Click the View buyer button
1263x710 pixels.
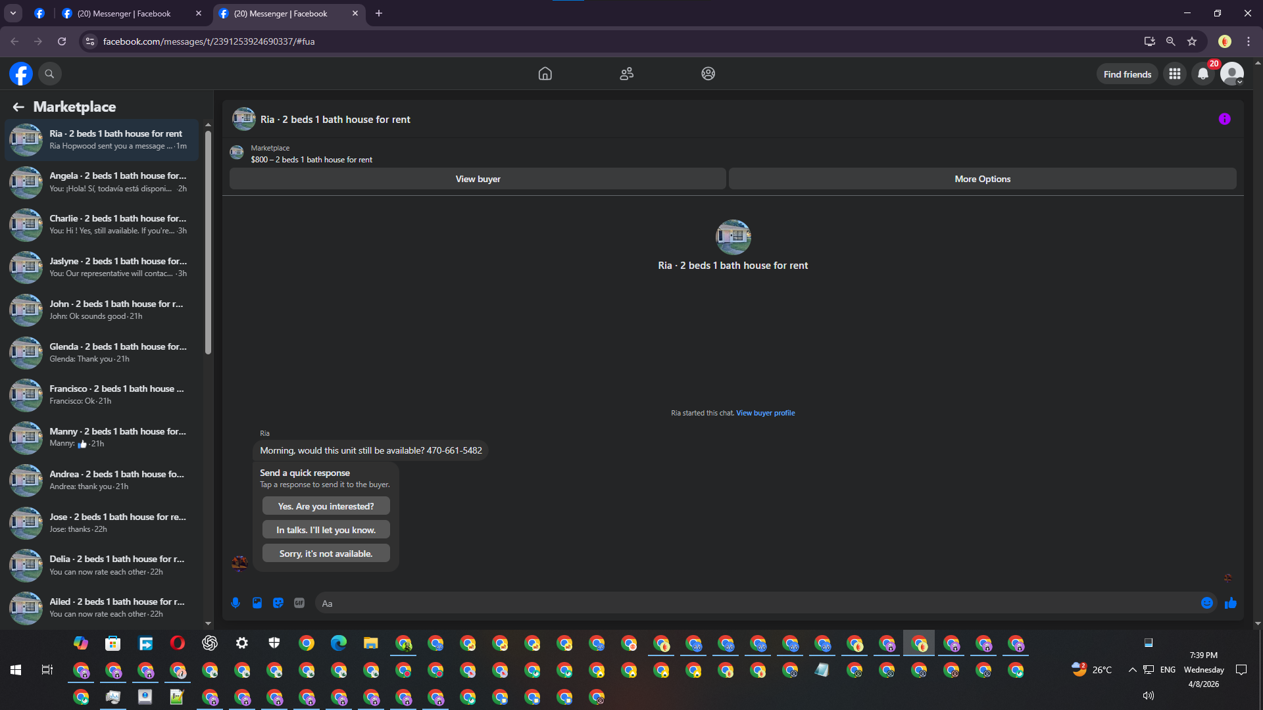click(x=478, y=179)
